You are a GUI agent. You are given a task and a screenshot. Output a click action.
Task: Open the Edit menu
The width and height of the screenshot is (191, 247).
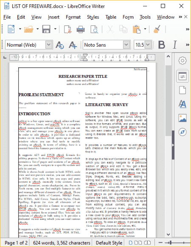[21, 17]
